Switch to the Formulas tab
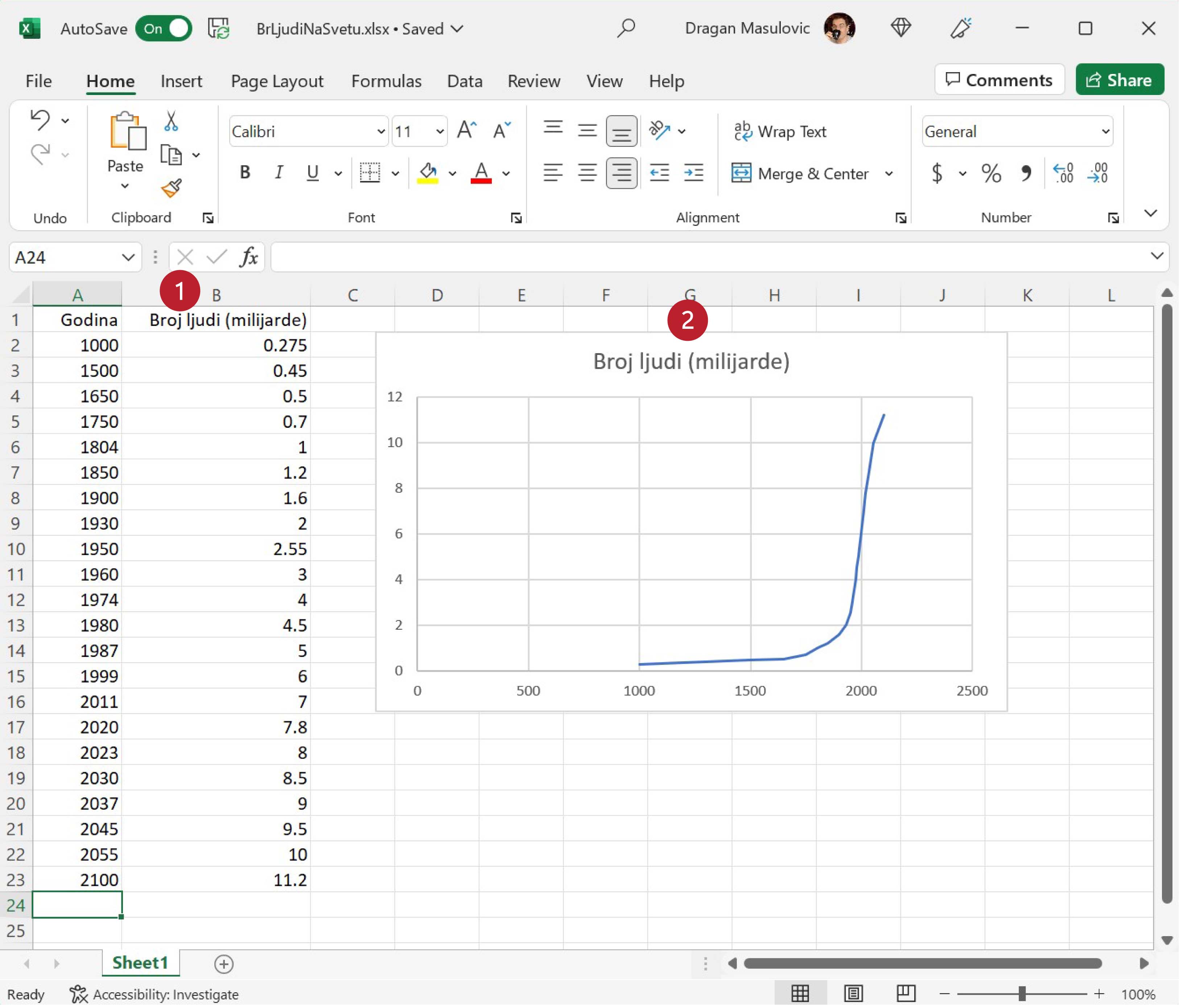 pyautogui.click(x=386, y=81)
